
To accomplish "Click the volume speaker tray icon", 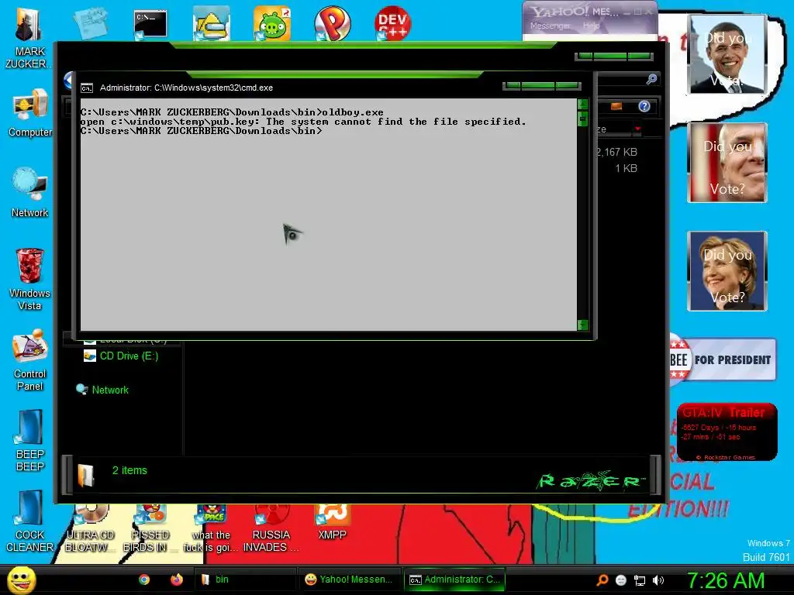I will coord(658,580).
